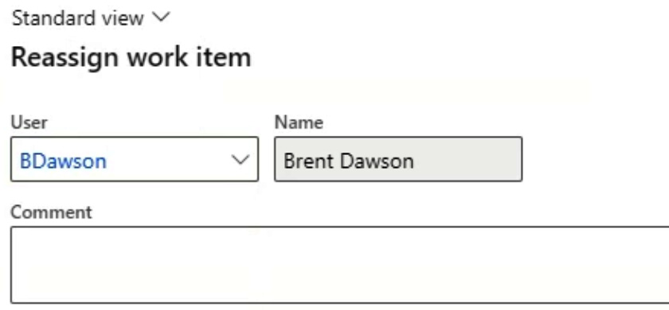Viewport: 669px width, 310px height.
Task: Click the Reassign work item heading
Action: tap(131, 57)
